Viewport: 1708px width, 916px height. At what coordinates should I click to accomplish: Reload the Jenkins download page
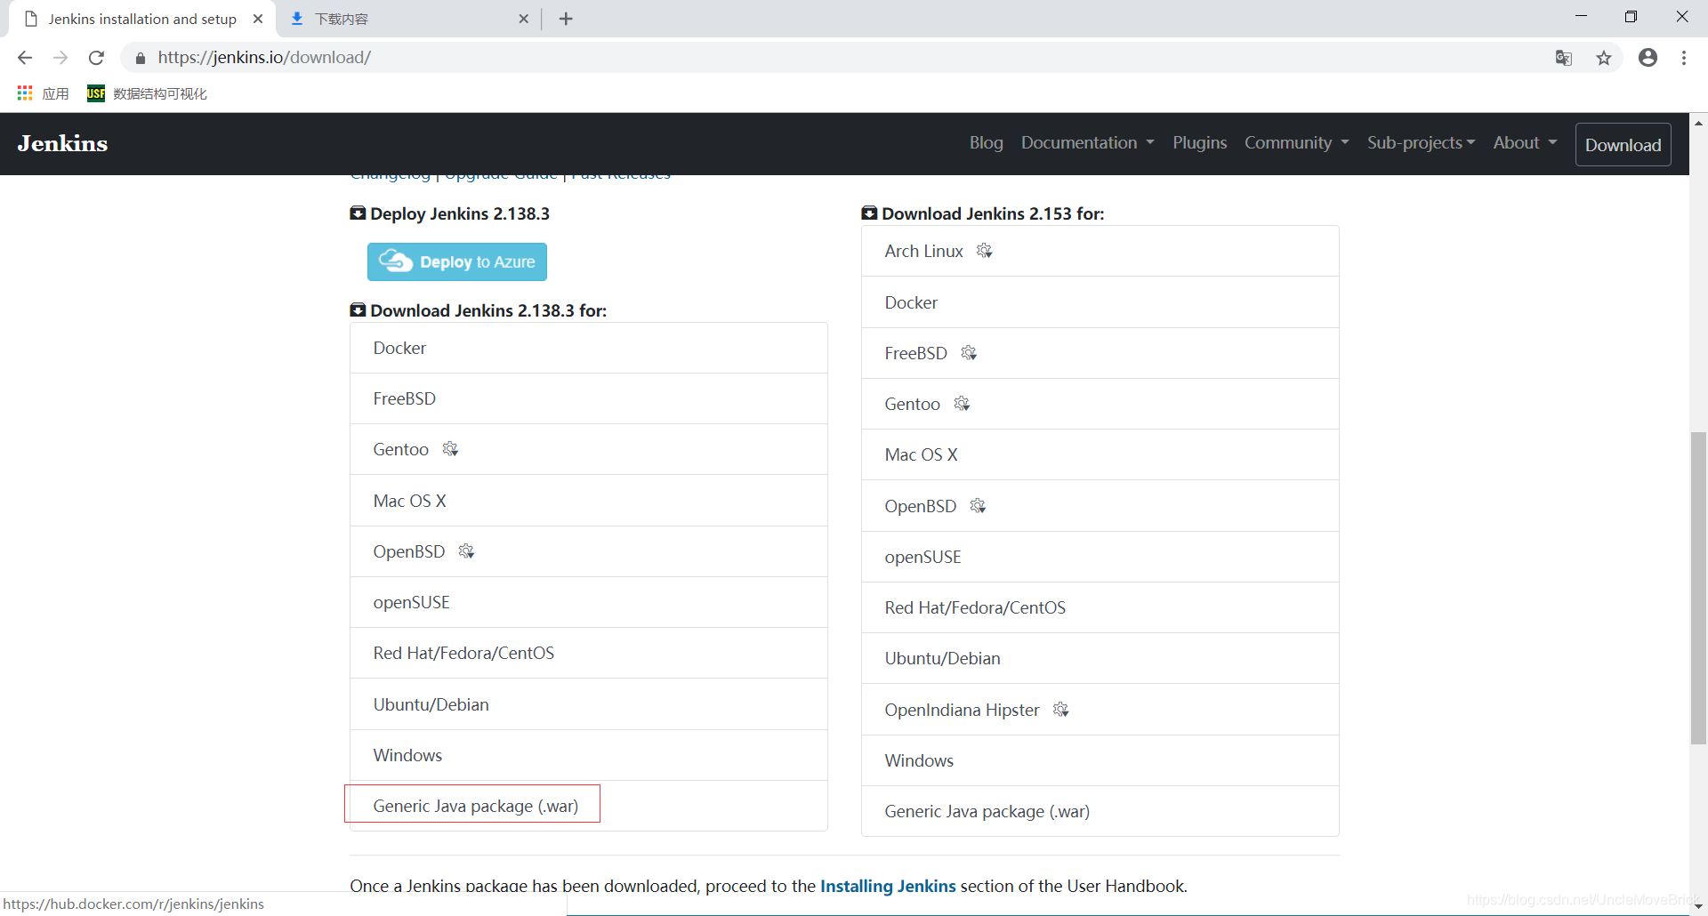tap(96, 58)
